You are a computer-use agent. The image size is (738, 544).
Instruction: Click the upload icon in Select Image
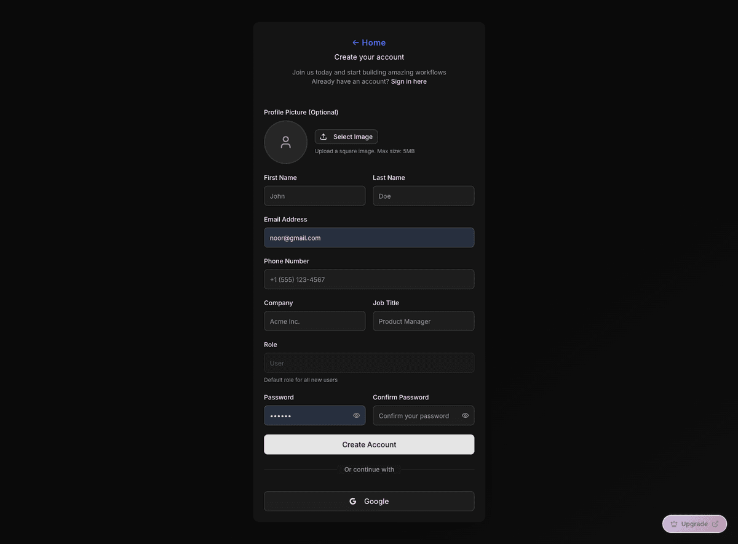click(x=323, y=137)
